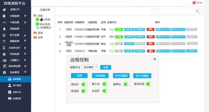The width and height of the screenshot is (209, 112).
Task: Toggle the 诱虫灯 switch
Action: [85, 84]
